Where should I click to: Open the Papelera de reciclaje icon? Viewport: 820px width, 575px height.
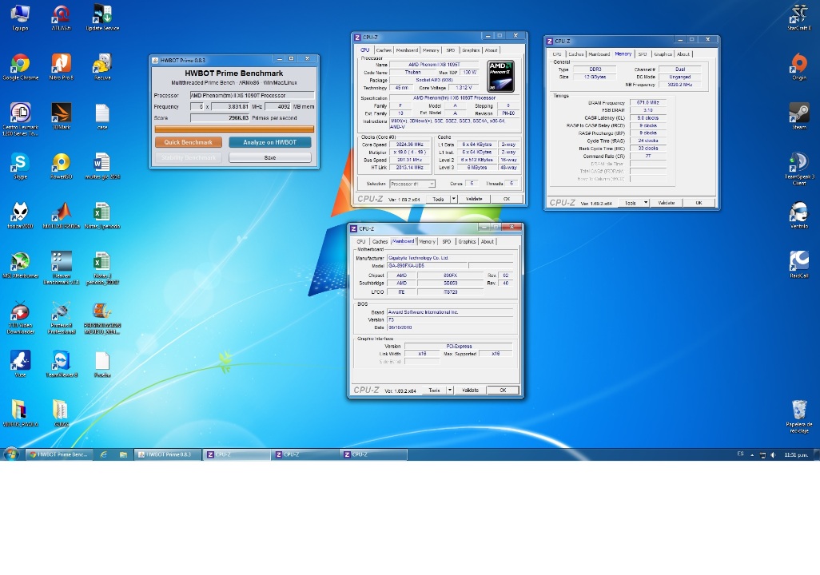tap(799, 416)
